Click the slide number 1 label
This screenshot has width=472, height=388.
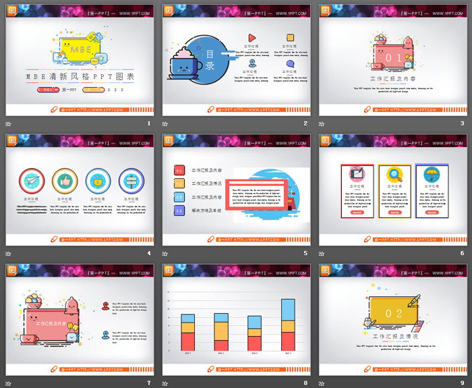pyautogui.click(x=149, y=123)
